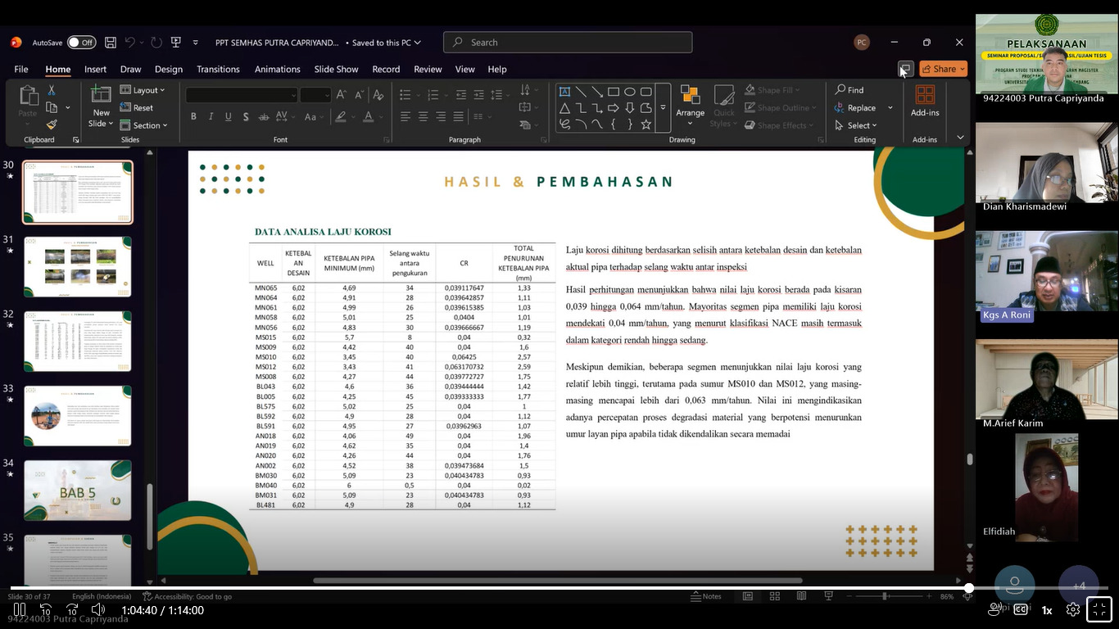Switch to the Slide Show tab

click(336, 70)
